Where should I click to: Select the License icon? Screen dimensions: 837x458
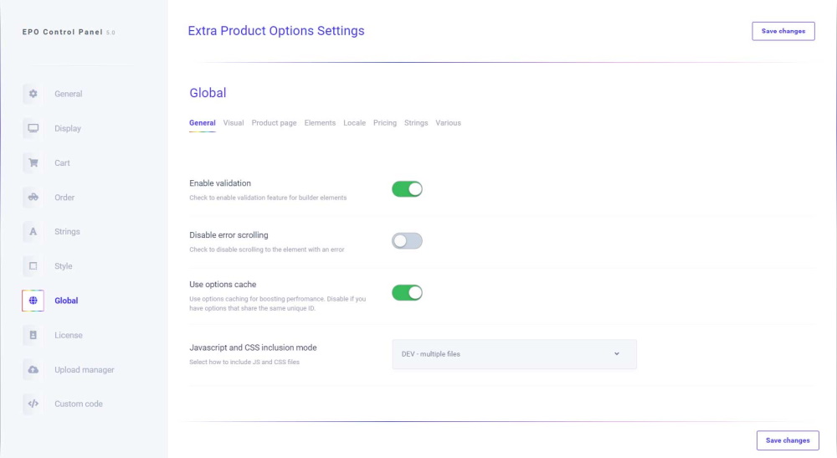[33, 335]
